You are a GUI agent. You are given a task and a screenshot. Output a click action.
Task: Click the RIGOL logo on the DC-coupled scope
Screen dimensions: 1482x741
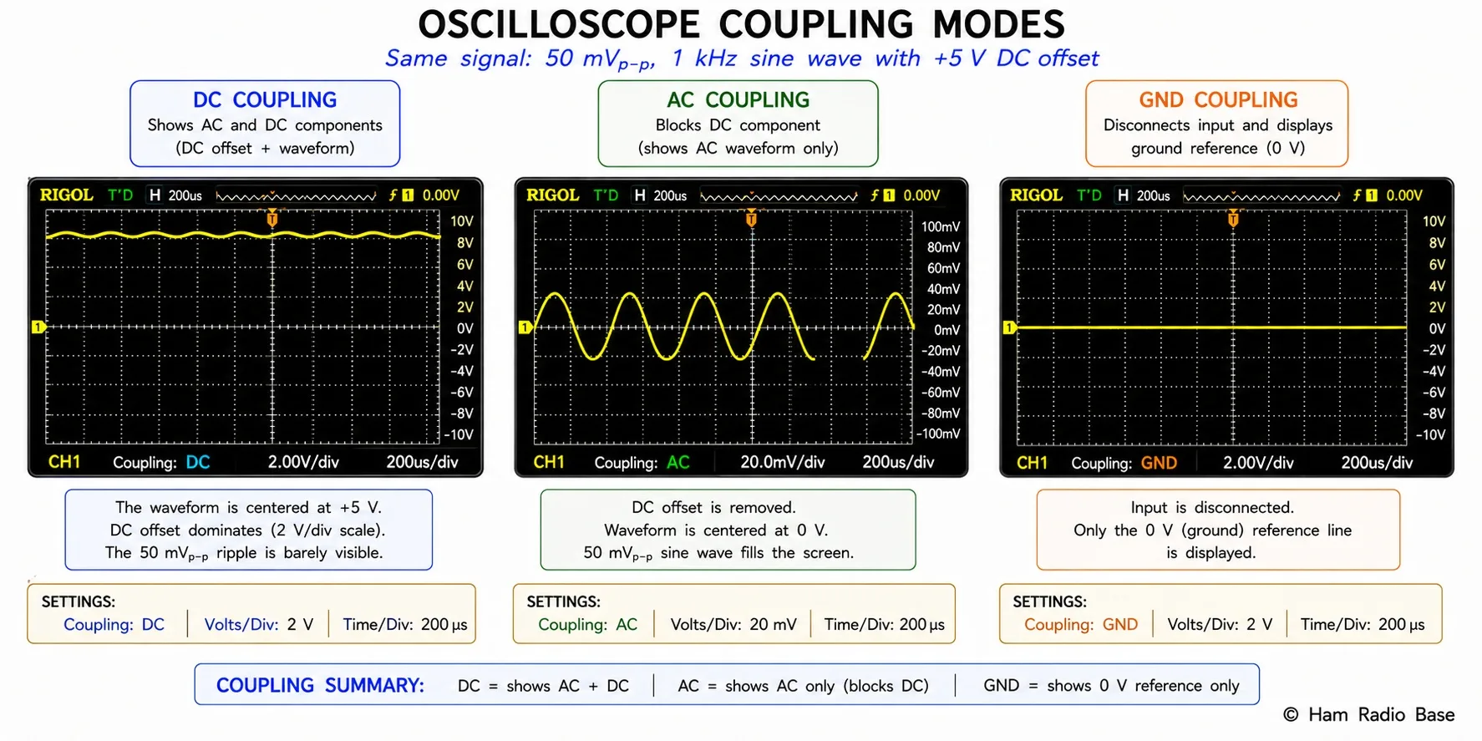(x=66, y=195)
